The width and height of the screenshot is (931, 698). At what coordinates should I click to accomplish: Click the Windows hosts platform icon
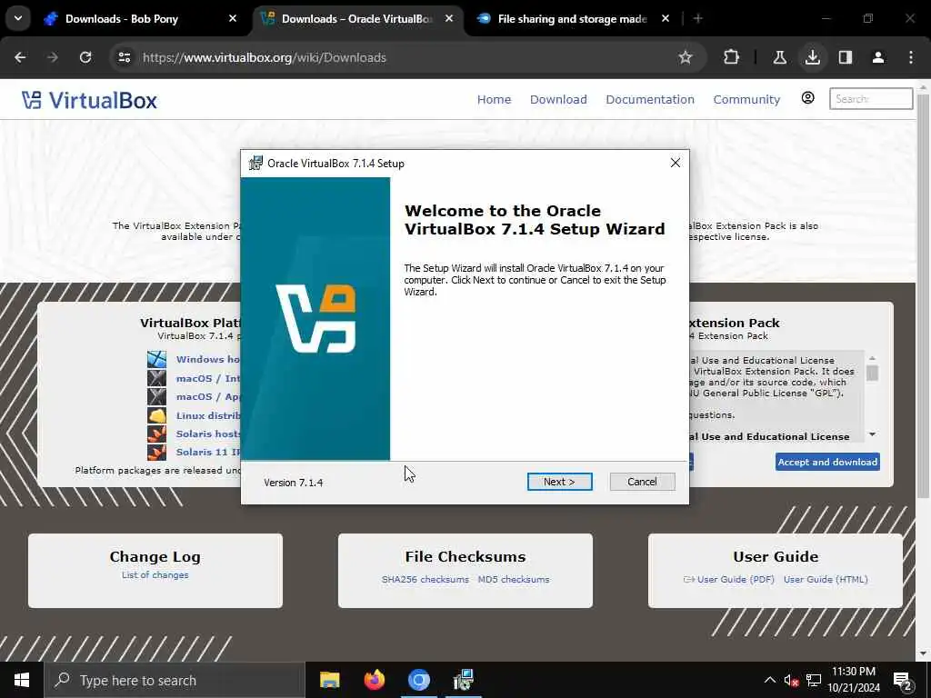pos(156,359)
